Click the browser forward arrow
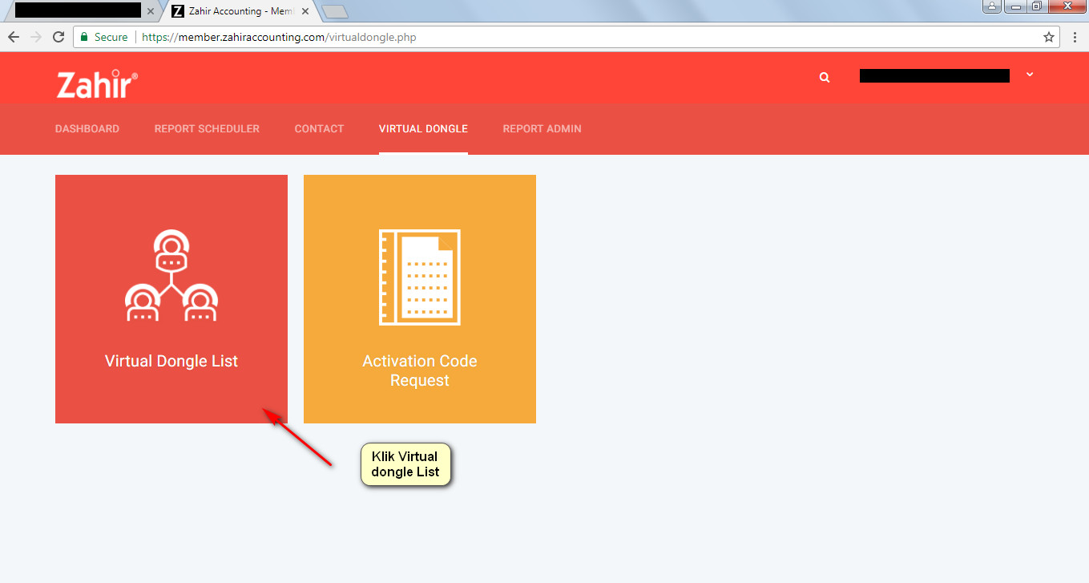 pos(35,37)
